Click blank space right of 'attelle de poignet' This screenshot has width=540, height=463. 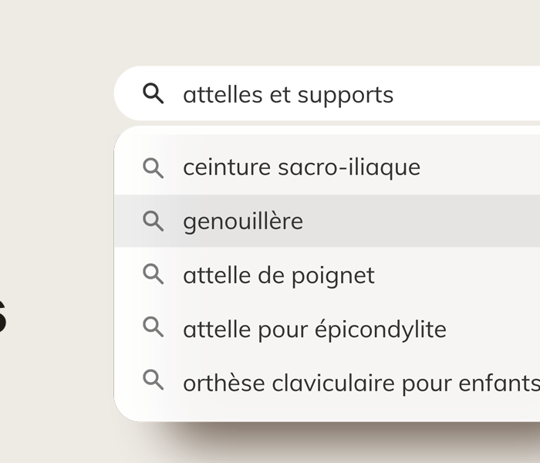(458, 275)
